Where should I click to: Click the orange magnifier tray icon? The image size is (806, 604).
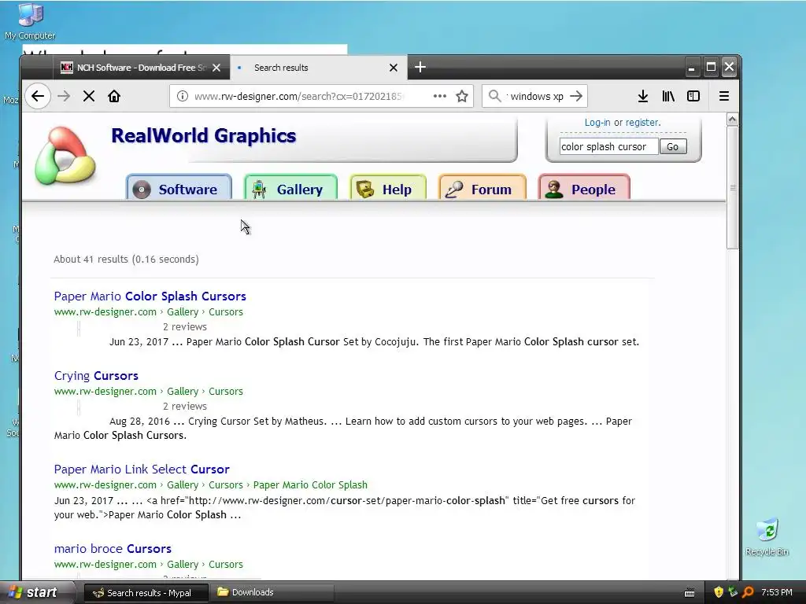coord(748,592)
